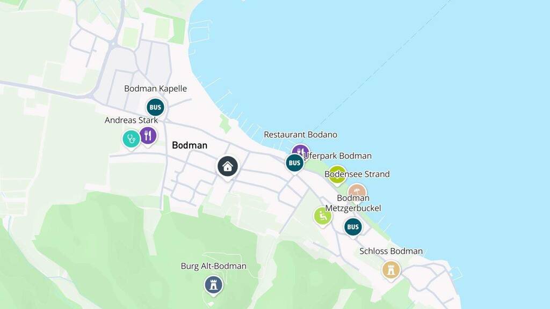This screenshot has height=309, width=550.
Task: Click the dark home marker in Bodman
Action: (x=228, y=166)
